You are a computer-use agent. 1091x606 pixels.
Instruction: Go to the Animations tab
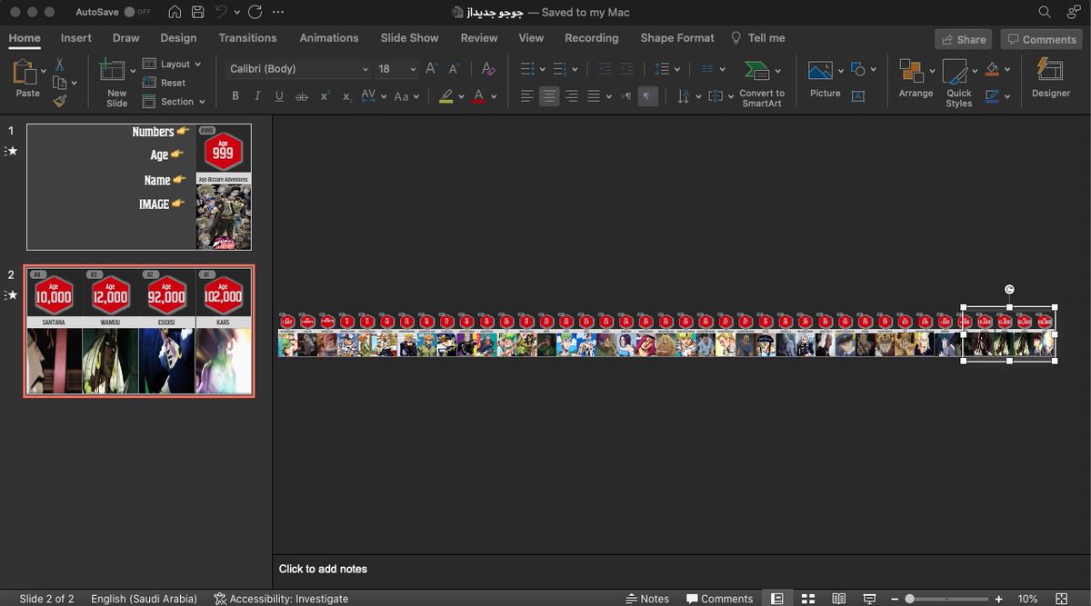pyautogui.click(x=329, y=38)
